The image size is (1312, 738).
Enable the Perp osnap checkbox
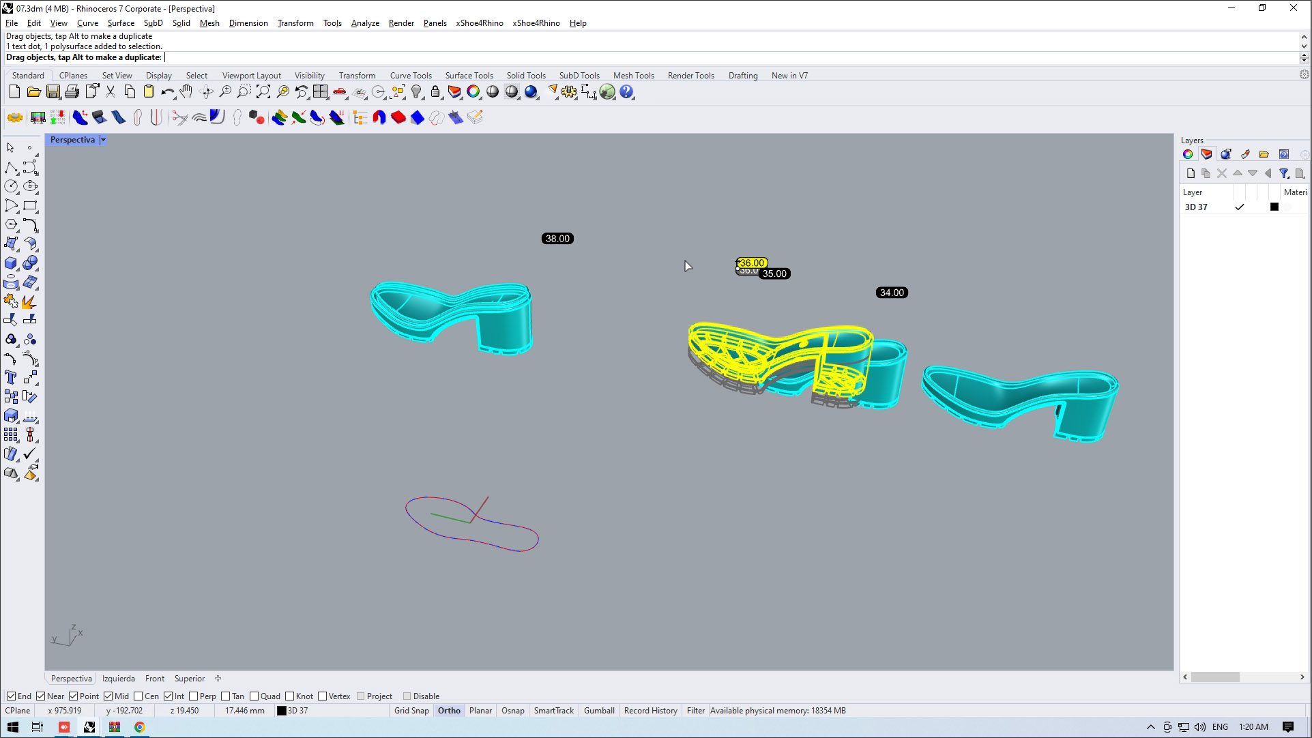click(194, 696)
